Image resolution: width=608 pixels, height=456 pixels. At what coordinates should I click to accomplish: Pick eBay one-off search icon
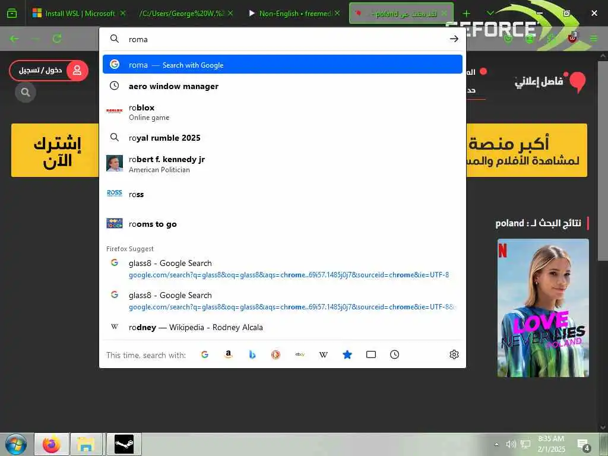click(x=300, y=354)
